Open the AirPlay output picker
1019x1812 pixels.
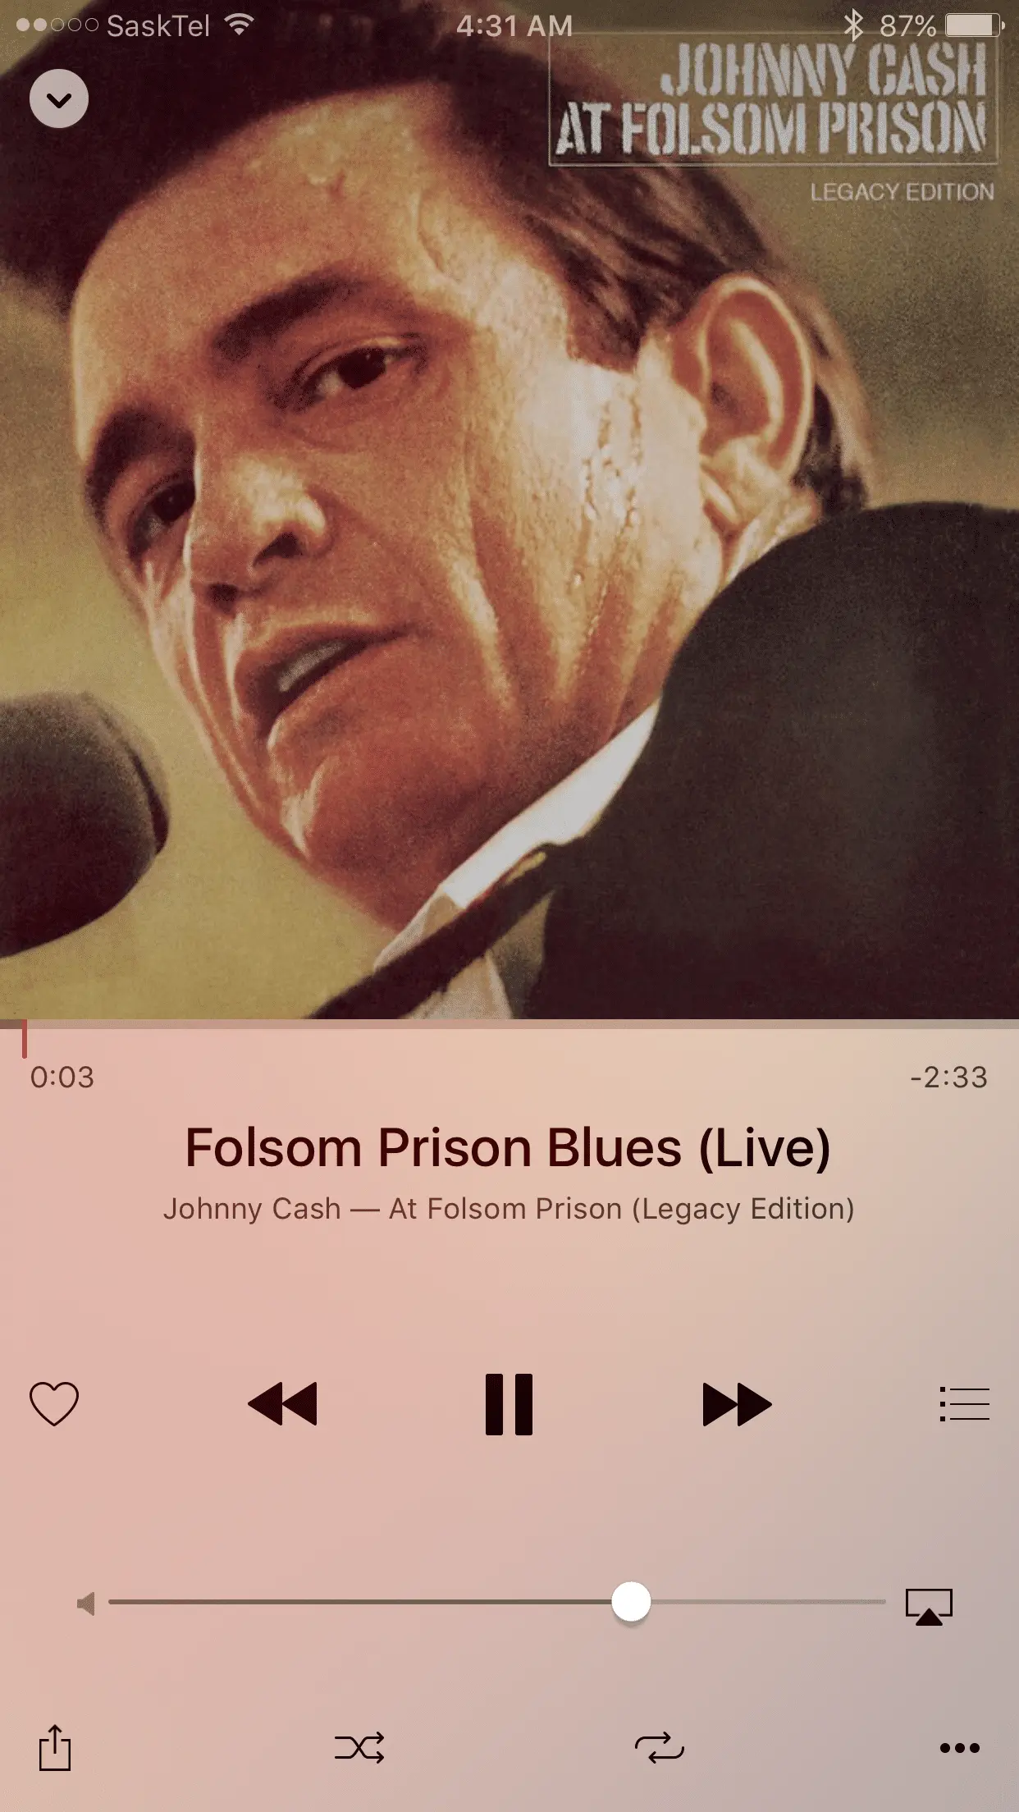(x=929, y=1606)
